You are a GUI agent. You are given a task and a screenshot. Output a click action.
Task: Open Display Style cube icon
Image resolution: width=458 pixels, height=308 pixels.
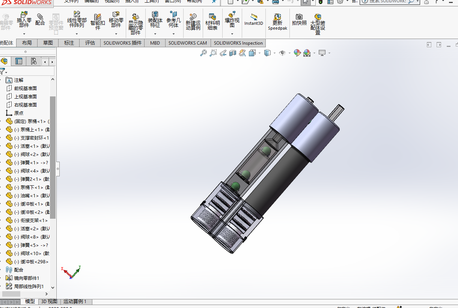point(267,53)
